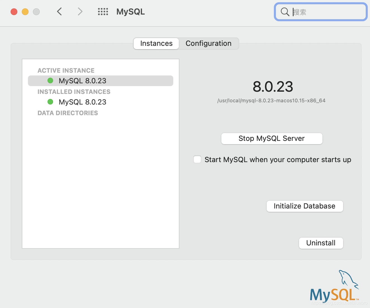Screen dimensions: 370x308
Task: Switch to the Instances tab
Action: [156, 44]
